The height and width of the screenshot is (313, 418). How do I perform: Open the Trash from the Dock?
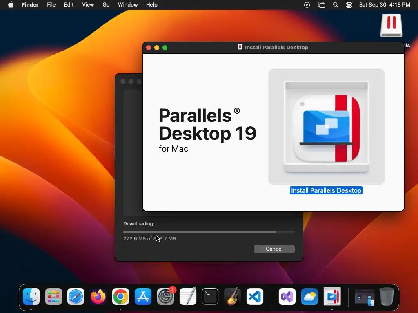coord(387,297)
